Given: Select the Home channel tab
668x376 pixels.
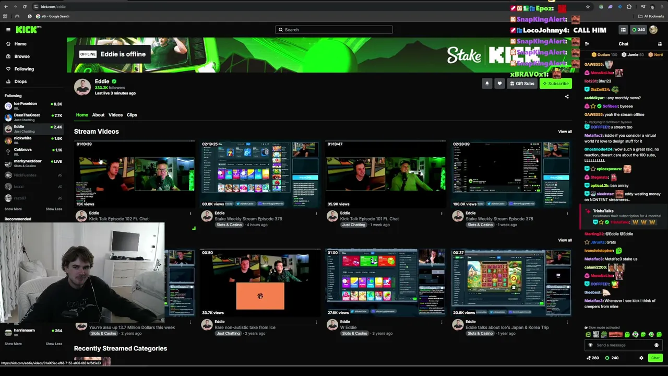Looking at the screenshot, I should pos(82,115).
